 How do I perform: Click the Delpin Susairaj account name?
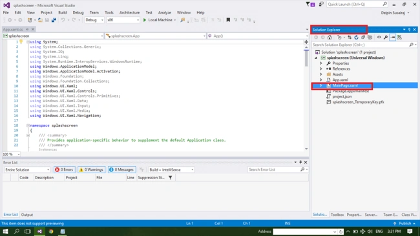(x=393, y=13)
